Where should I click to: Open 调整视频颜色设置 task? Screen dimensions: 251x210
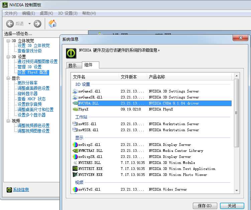point(34,126)
